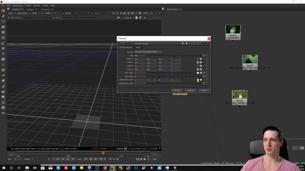305x171 pixels.
Task: Open the rgba channel layer dropdown
Action: [11, 13]
